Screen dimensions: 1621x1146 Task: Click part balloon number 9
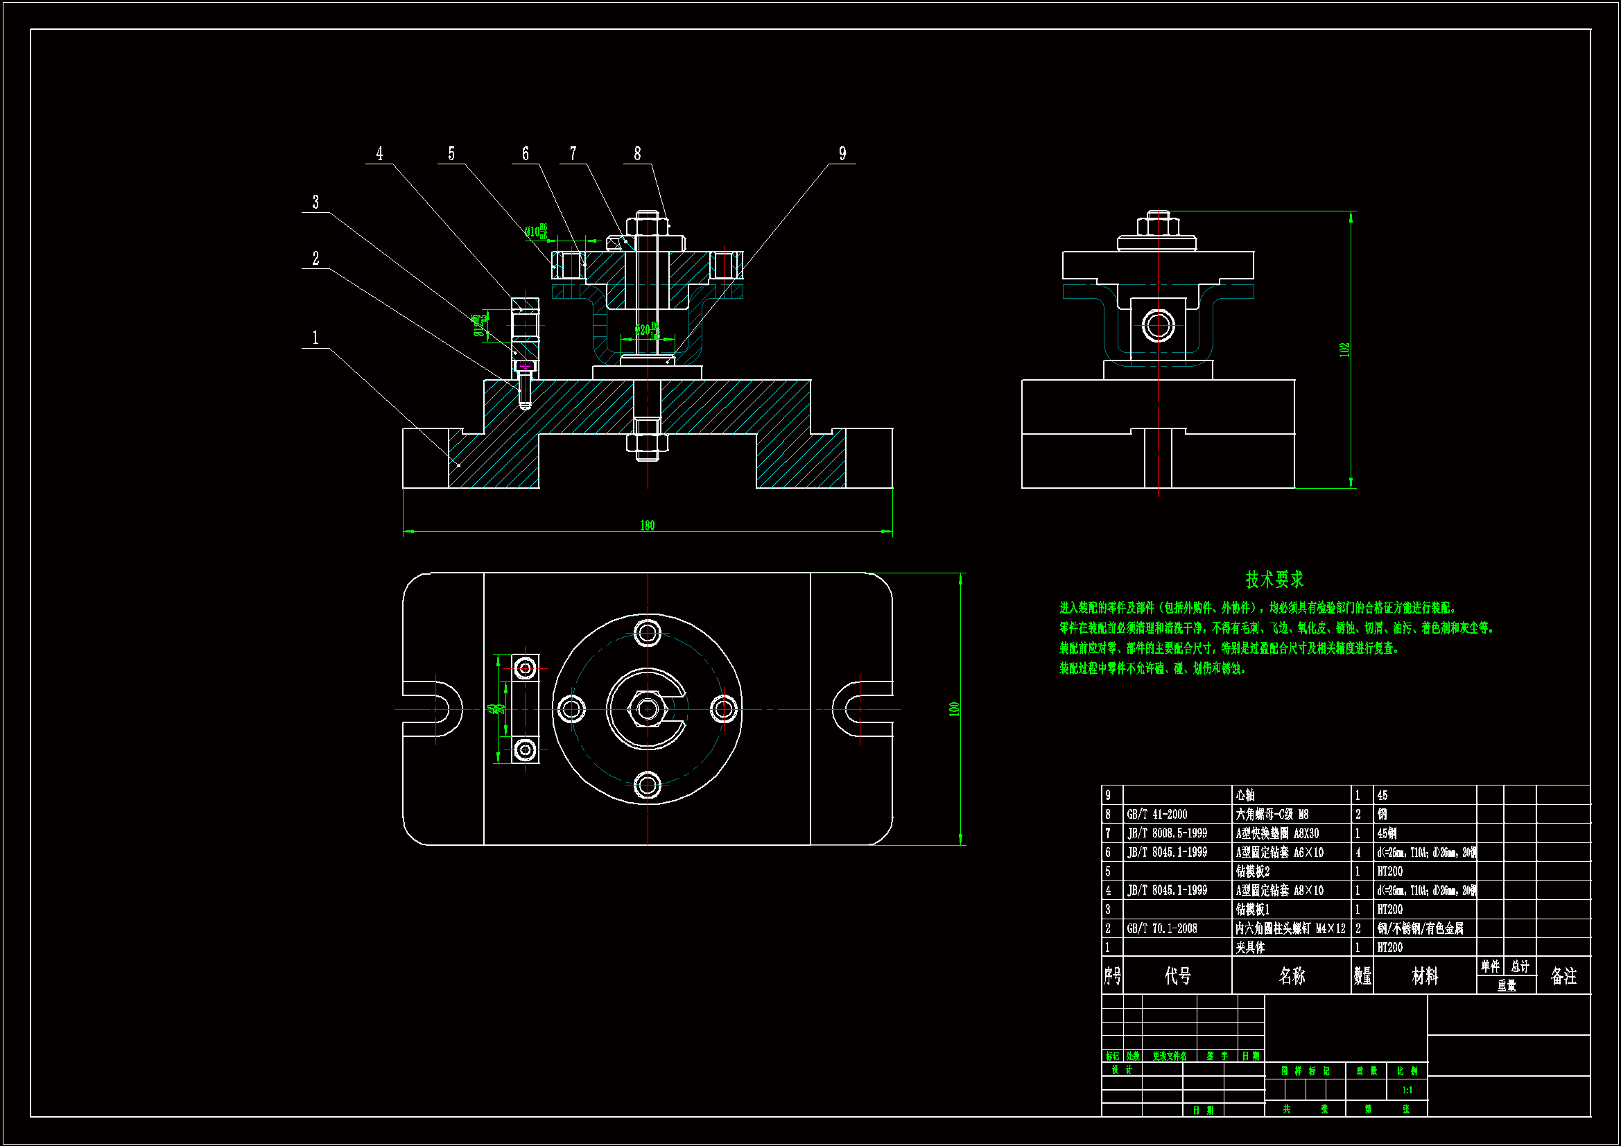point(842,154)
